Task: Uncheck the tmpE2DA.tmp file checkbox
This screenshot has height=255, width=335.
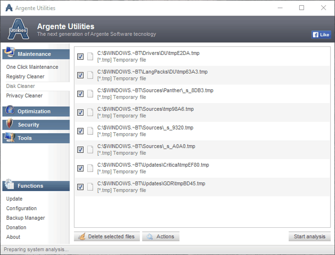Action: 80,57
